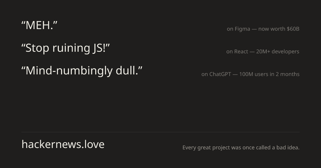Viewport: 321px width, 168px height.
Task: Click the word "React" in the caption
Action: (241, 51)
